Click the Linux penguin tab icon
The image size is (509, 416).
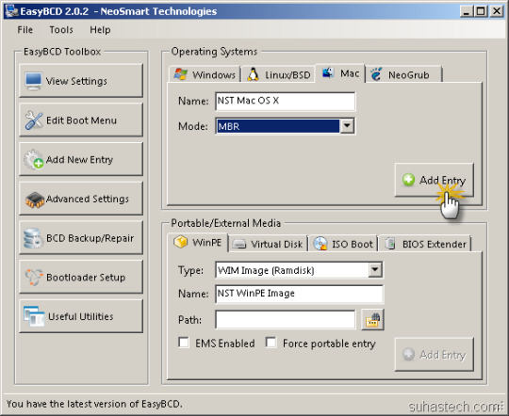point(254,74)
